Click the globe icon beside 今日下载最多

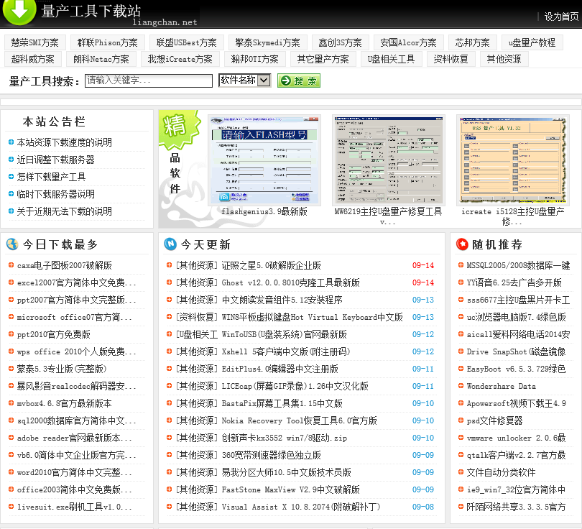11,244
